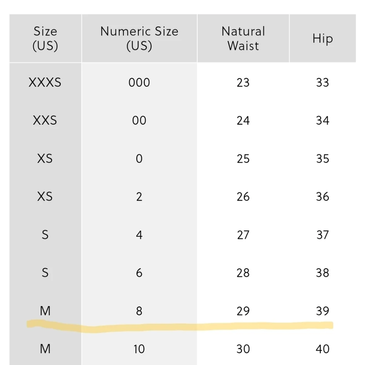Screen dimensions: 366x365
Task: Select numeric size 4 cell
Action: [139, 235]
